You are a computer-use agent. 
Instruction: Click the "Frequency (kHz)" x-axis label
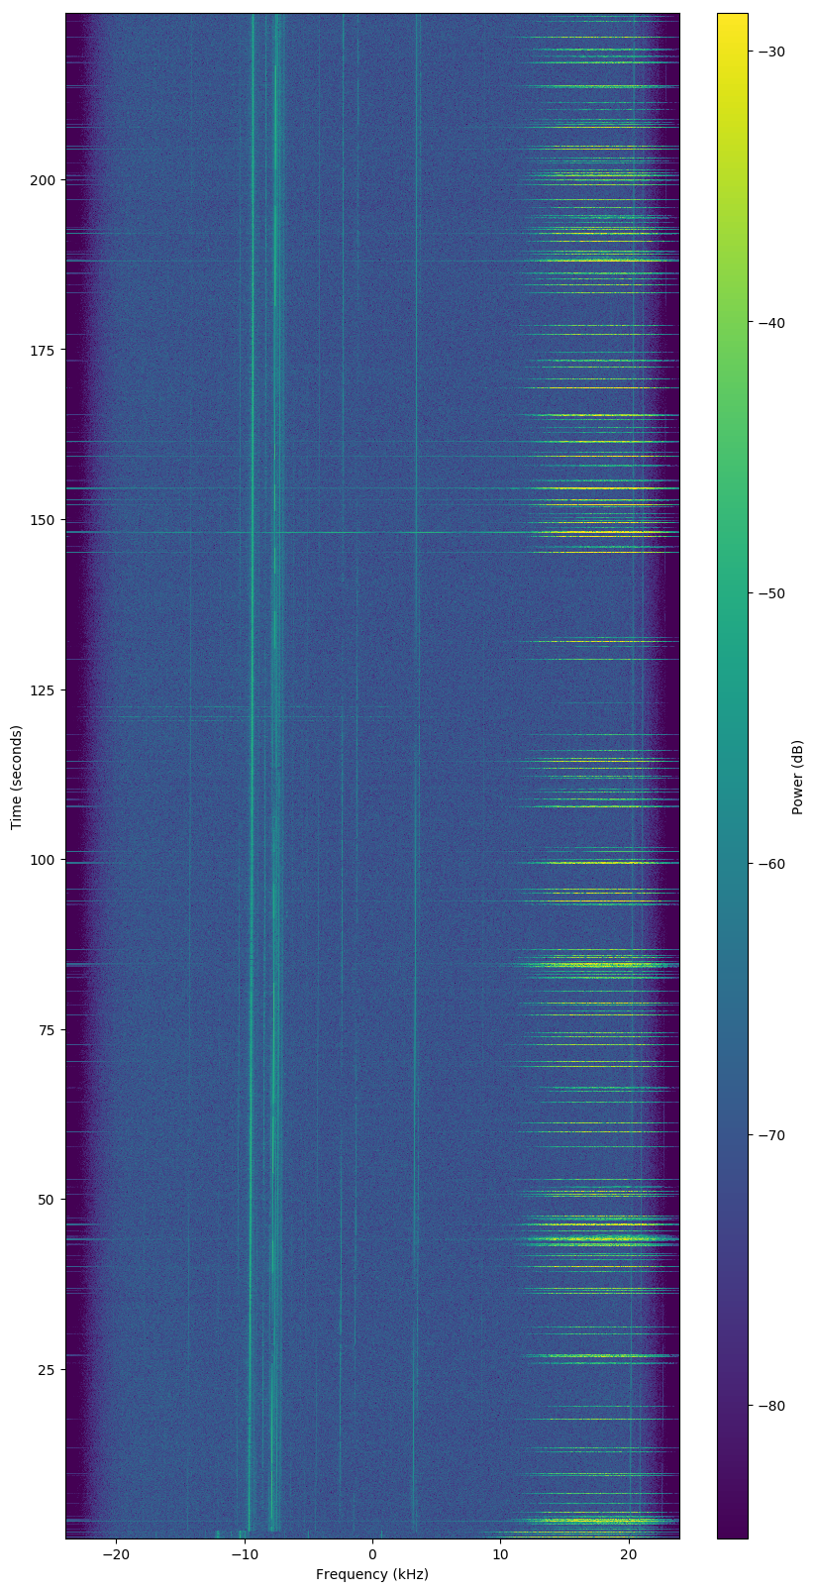click(x=372, y=1574)
